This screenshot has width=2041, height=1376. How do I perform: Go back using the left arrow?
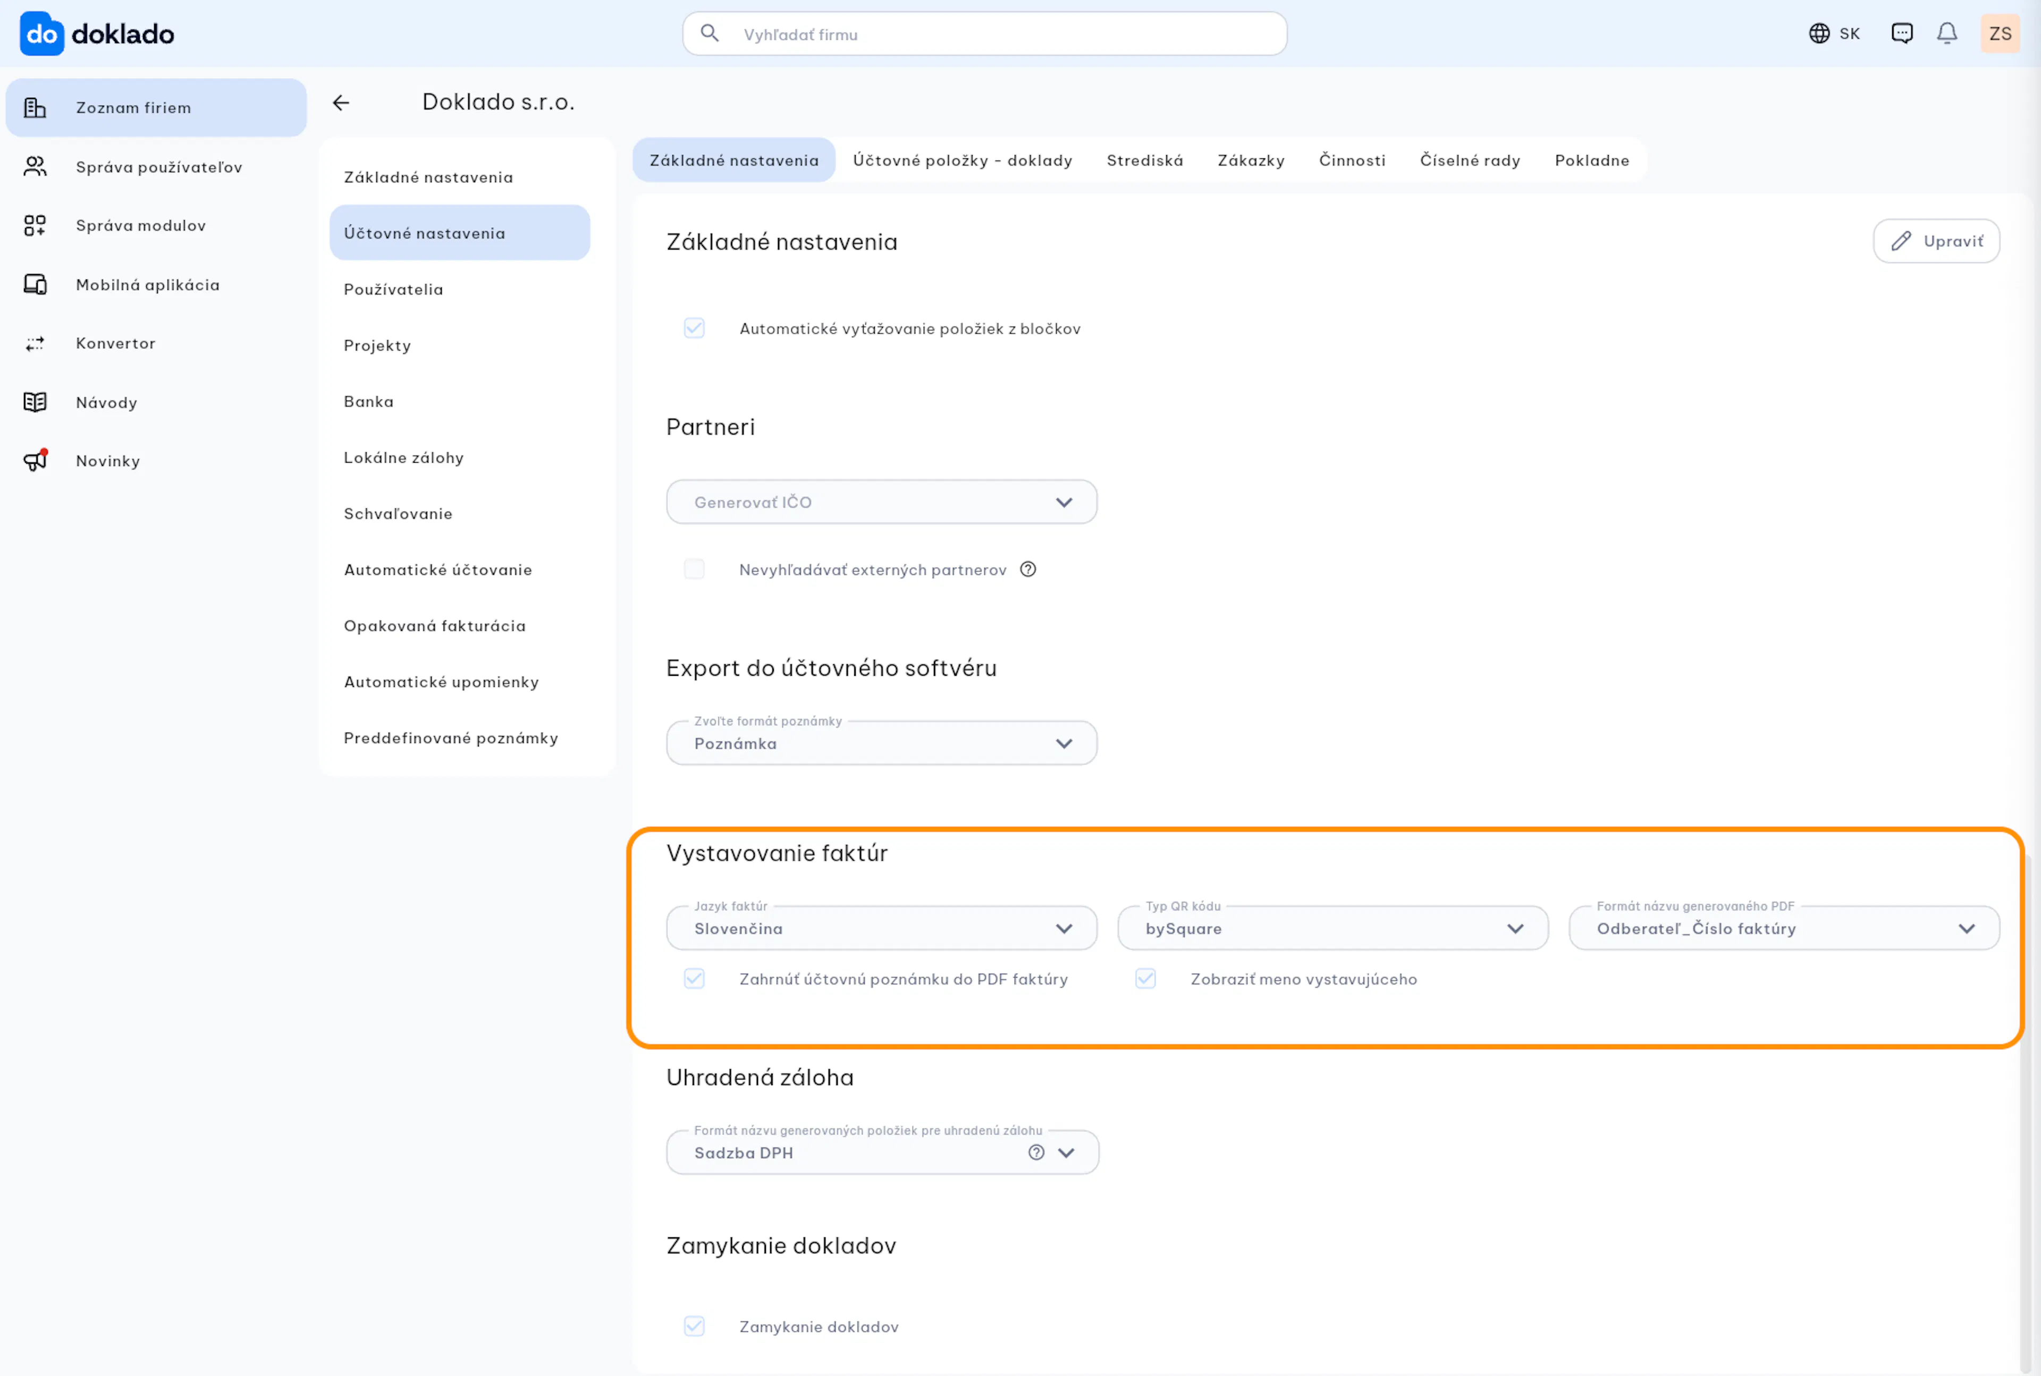click(x=341, y=103)
